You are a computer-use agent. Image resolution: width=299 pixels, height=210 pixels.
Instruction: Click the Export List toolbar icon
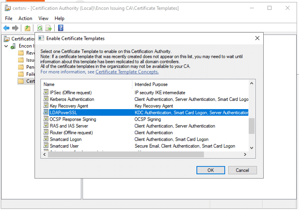click(x=49, y=28)
